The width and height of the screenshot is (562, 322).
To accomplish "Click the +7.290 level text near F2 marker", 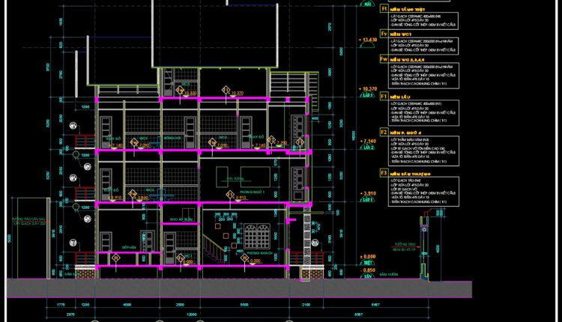I will coord(282,143).
